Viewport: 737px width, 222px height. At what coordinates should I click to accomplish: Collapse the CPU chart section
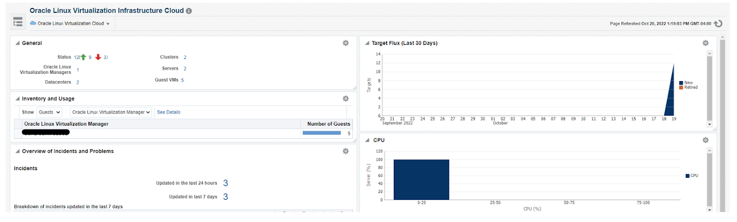point(367,140)
